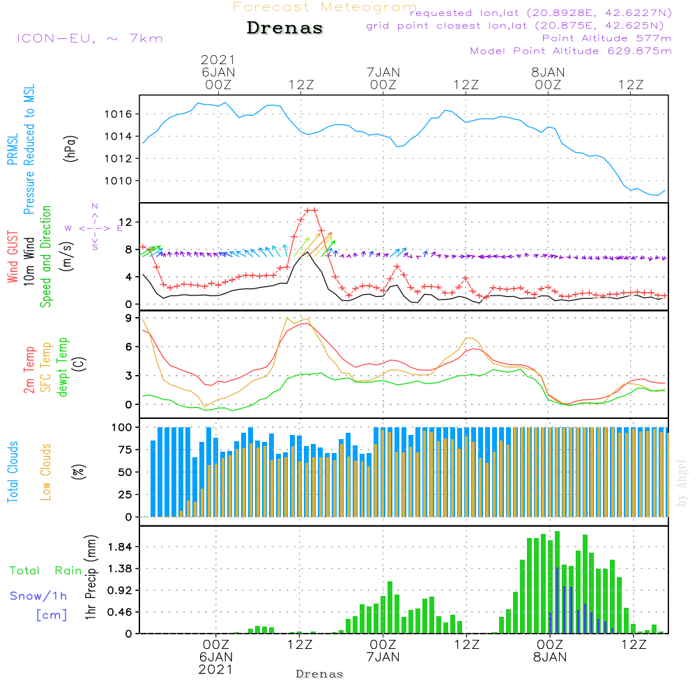Click the '25' cloud percentage axis value
This screenshot has height=697, width=697.
[125, 494]
